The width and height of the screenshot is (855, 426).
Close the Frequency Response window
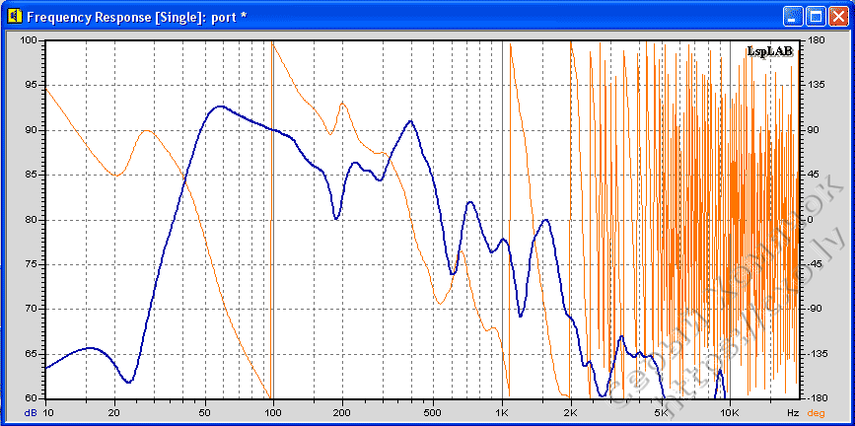(837, 17)
